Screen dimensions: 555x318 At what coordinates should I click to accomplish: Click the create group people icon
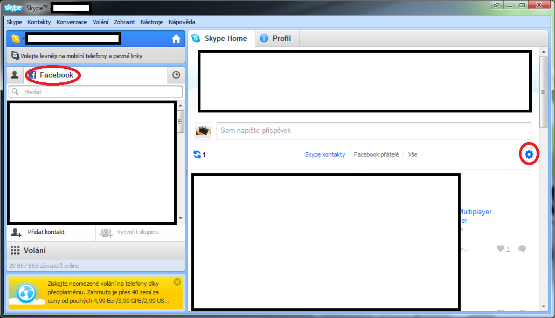point(106,232)
